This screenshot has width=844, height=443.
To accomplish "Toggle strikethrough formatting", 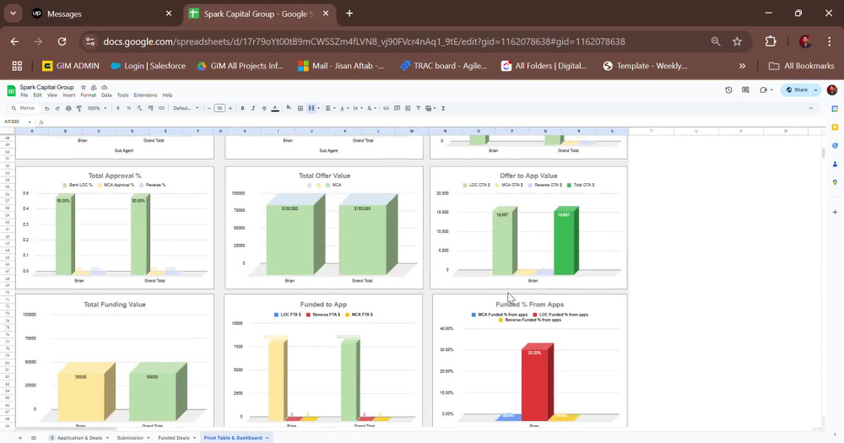I will 263,108.
